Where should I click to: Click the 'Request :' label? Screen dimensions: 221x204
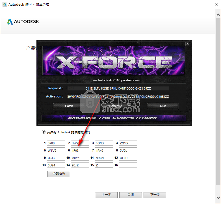coord(56,88)
